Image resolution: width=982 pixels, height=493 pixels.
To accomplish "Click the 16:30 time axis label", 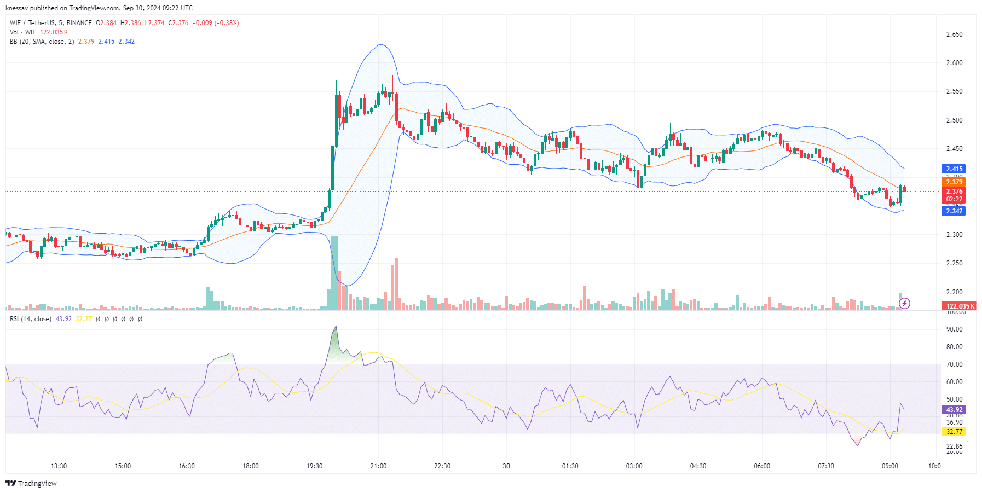I will (187, 466).
